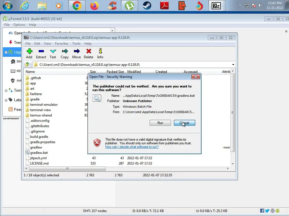This screenshot has width=289, height=216.
Task: Go up one folder level arrow
Action: tap(27, 64)
